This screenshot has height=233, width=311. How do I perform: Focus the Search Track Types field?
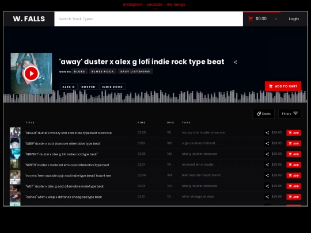click(149, 19)
